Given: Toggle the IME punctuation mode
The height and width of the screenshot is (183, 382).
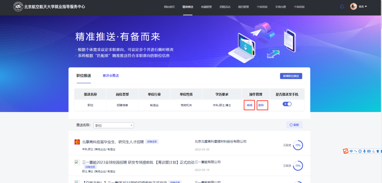Looking at the screenshot, I should pyautogui.click(x=355, y=151).
